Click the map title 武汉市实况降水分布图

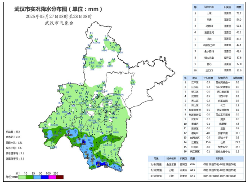coord(40,9)
